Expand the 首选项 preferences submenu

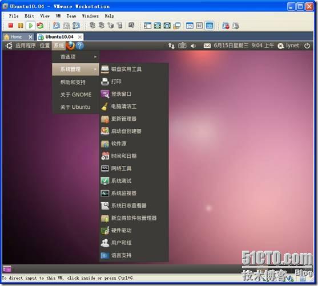pos(75,57)
